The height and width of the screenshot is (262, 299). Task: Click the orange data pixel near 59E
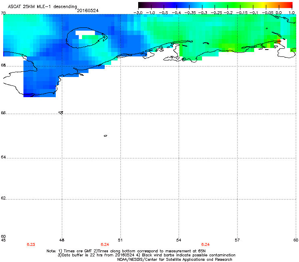tap(279, 41)
